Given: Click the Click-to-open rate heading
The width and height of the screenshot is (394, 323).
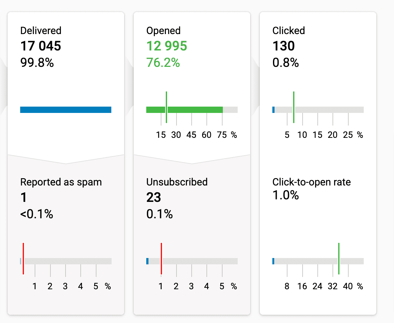Looking at the screenshot, I should coord(311,182).
